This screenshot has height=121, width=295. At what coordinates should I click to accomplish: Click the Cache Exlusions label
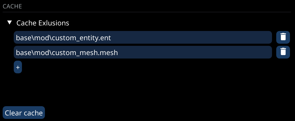click(43, 23)
